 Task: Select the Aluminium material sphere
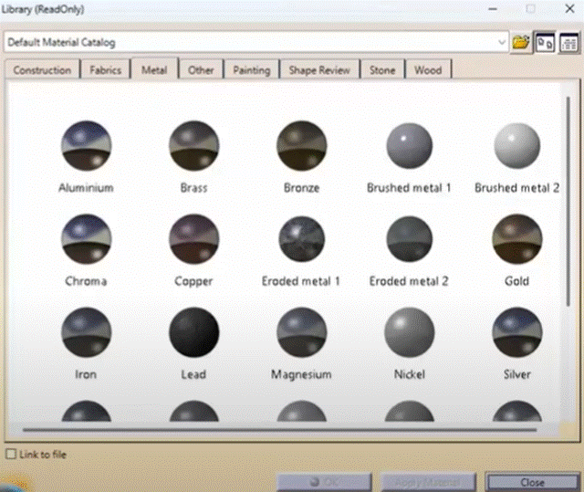[x=87, y=146]
